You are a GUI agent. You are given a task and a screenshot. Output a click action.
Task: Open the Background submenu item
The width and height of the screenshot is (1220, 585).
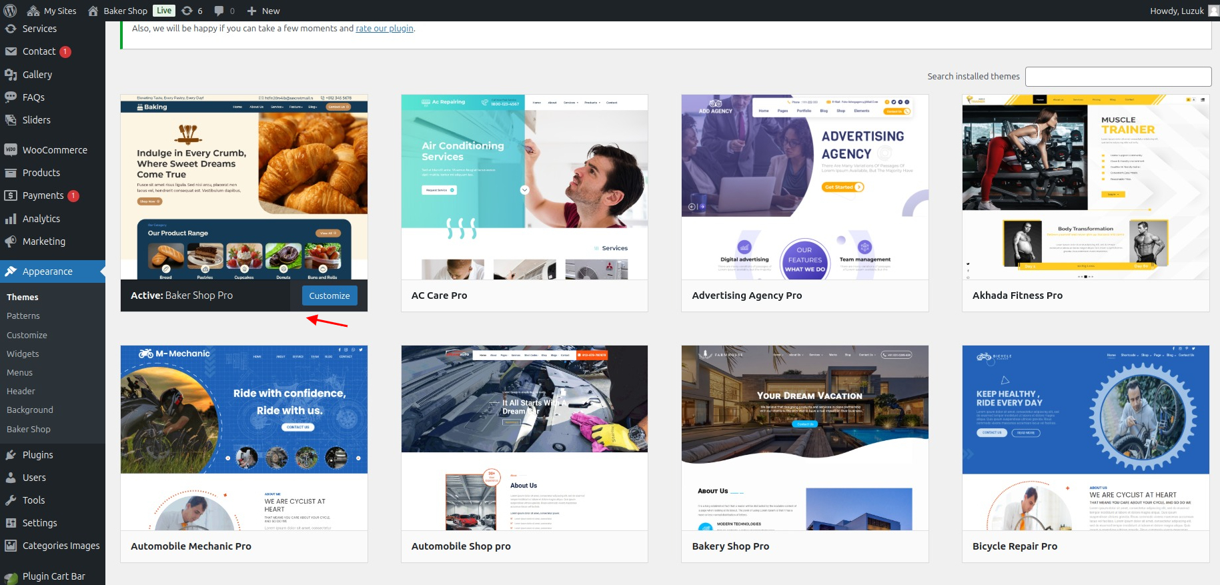click(x=30, y=410)
